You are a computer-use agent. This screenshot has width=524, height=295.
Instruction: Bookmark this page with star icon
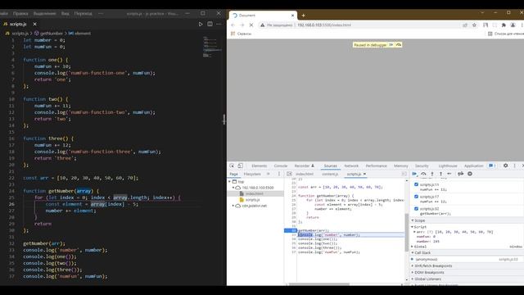coord(474,25)
